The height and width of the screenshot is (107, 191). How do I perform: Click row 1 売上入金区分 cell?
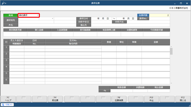[17, 47]
